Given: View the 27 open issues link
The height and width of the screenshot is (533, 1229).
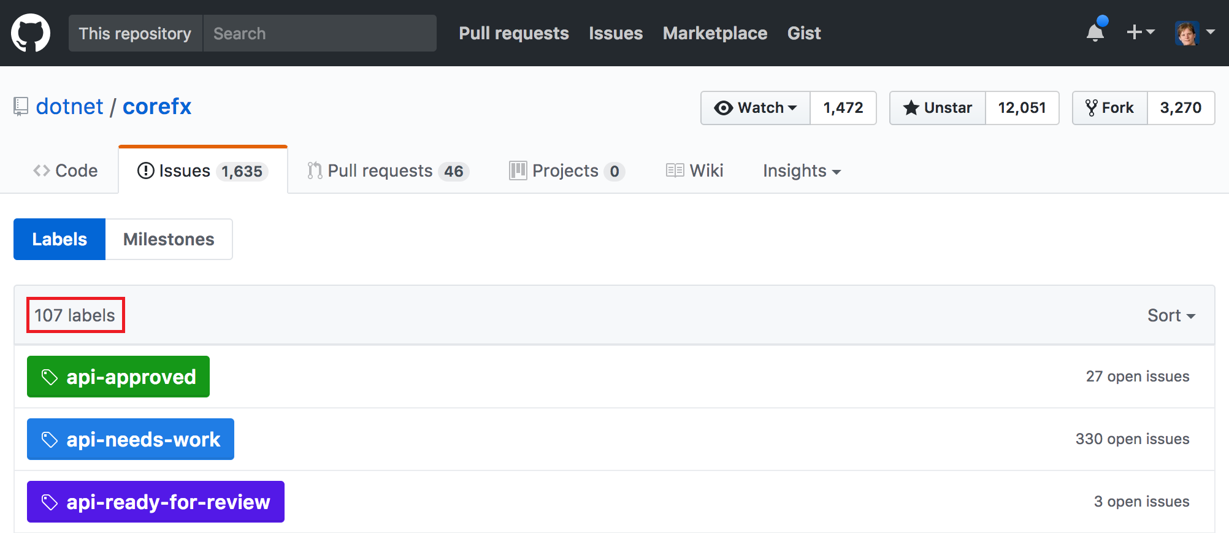Looking at the screenshot, I should 1138,377.
